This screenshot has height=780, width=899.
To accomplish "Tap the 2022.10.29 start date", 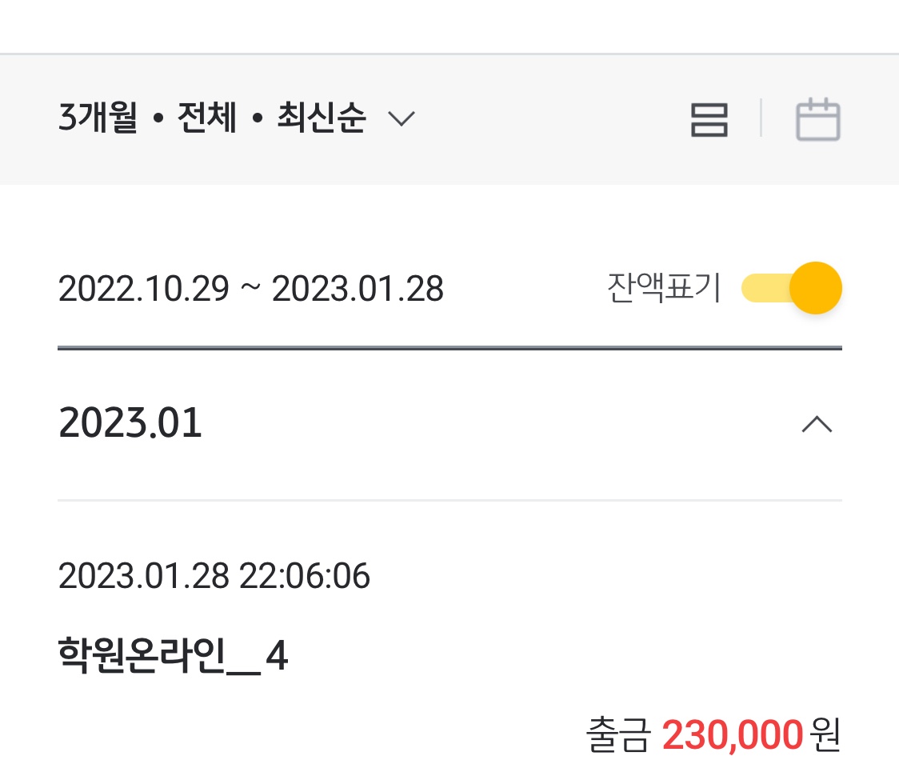I will point(144,289).
